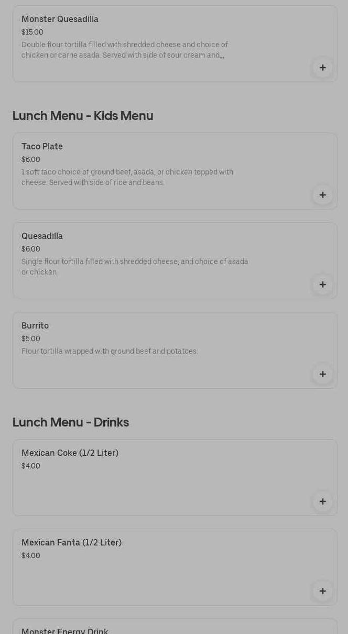Add the kids Taco Plate with plus icon
Image resolution: width=348 pixels, height=634 pixels.
coord(322,195)
